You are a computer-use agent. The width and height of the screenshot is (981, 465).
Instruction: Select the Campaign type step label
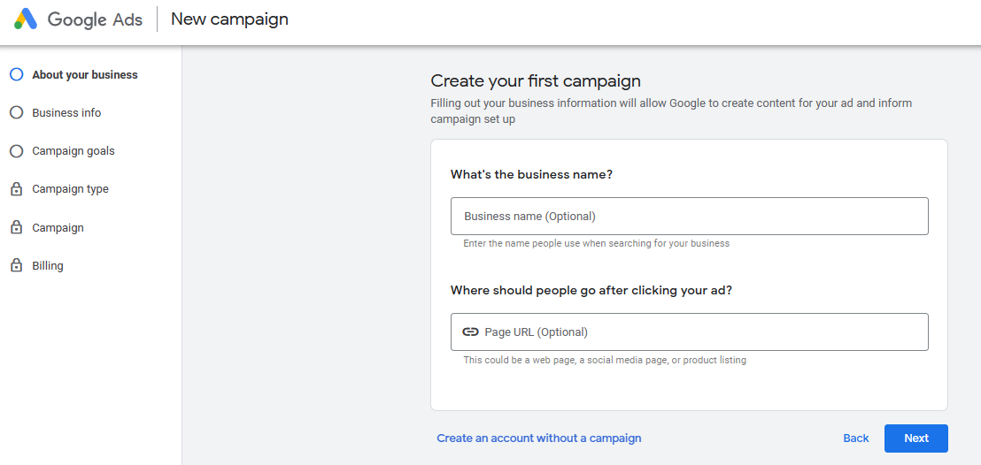tap(70, 189)
